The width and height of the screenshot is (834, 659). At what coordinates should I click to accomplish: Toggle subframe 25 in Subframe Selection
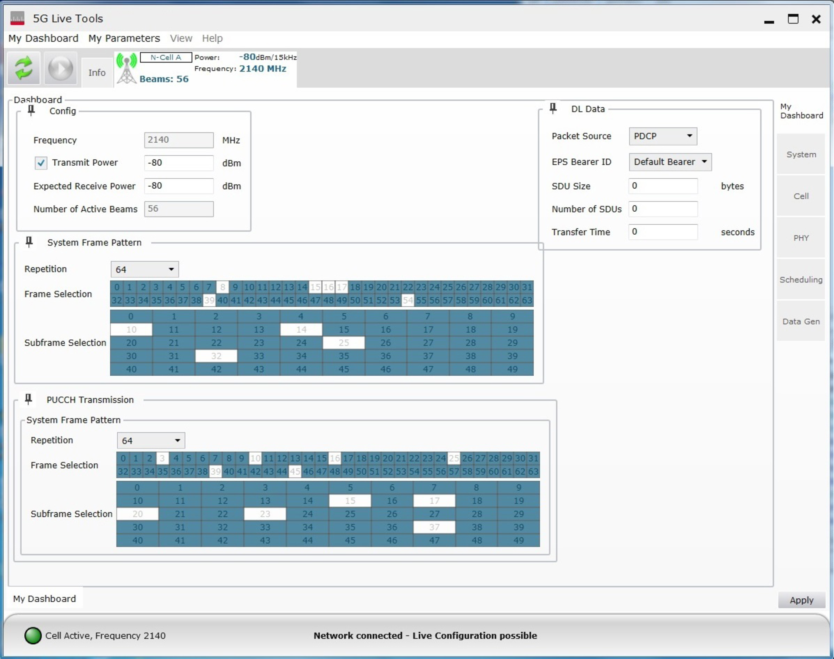[x=343, y=343]
